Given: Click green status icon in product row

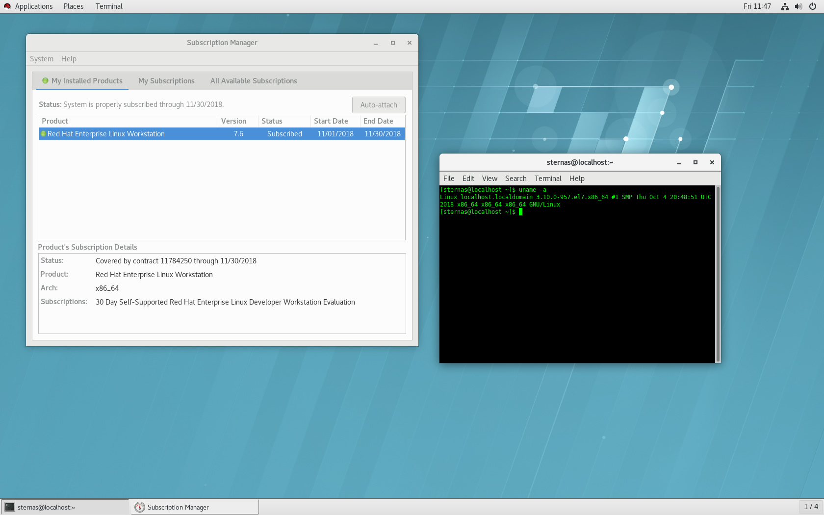Looking at the screenshot, I should pos(43,134).
